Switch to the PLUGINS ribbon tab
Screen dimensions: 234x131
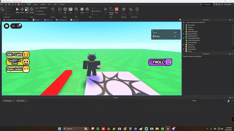(x=62, y=4)
